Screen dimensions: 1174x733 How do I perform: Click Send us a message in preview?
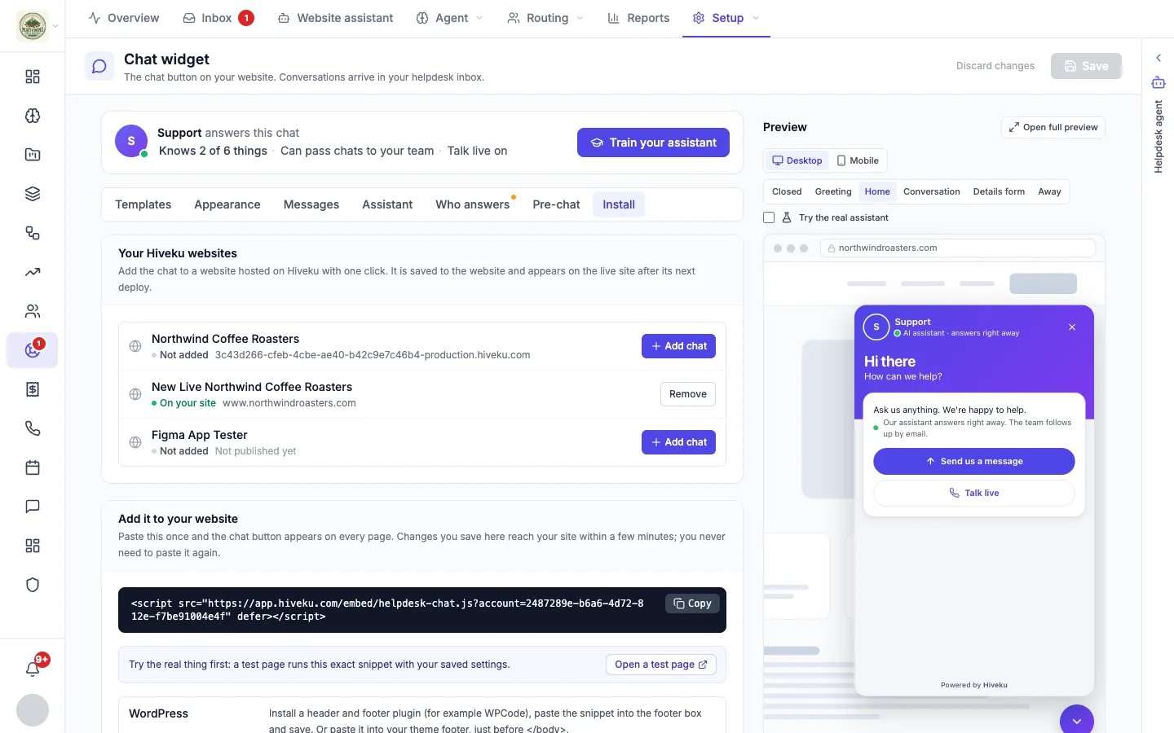(974, 461)
